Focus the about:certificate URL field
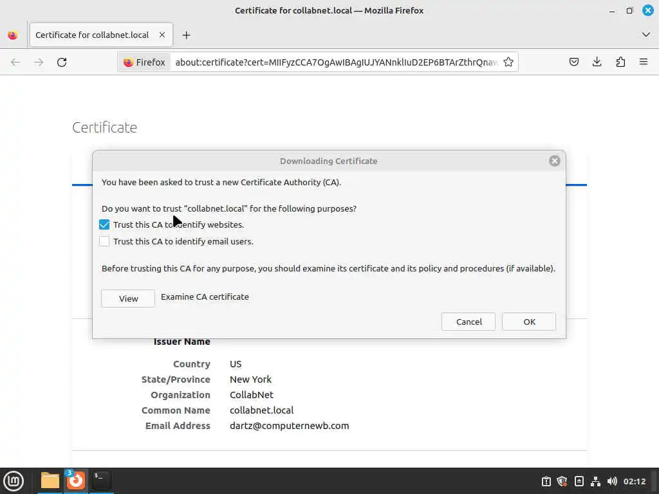The image size is (659, 494). (336, 62)
